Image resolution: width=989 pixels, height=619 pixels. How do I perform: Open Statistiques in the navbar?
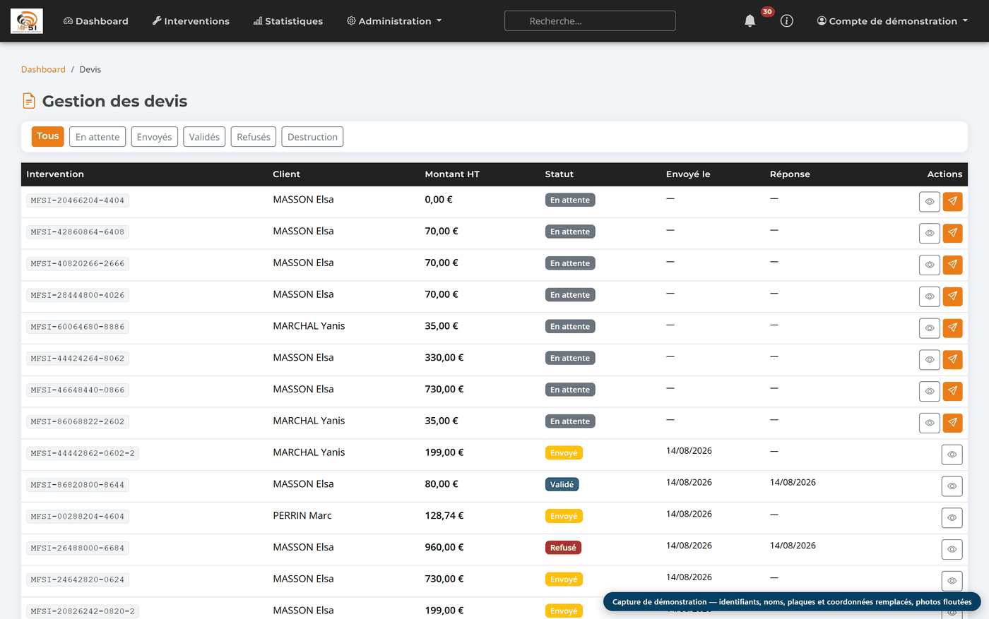point(288,21)
